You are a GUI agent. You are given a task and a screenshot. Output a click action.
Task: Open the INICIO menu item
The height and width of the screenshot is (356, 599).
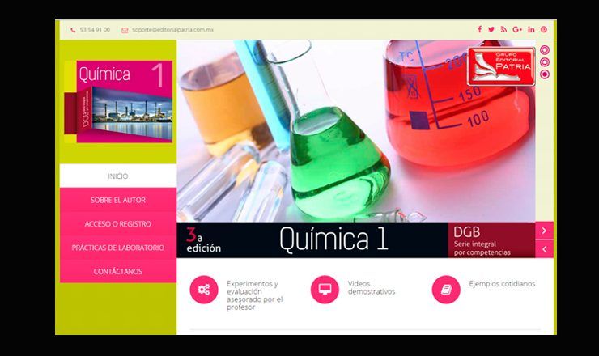pyautogui.click(x=118, y=176)
